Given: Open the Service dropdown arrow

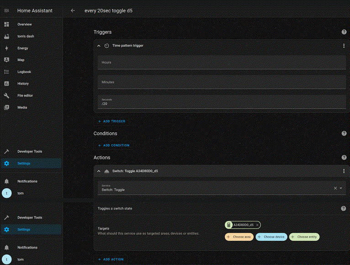Looking at the screenshot, I should pyautogui.click(x=341, y=188).
